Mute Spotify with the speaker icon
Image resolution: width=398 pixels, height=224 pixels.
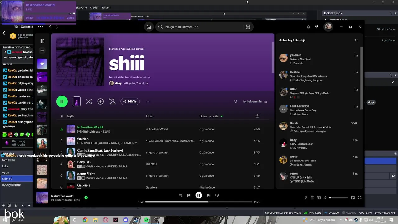point(325,198)
